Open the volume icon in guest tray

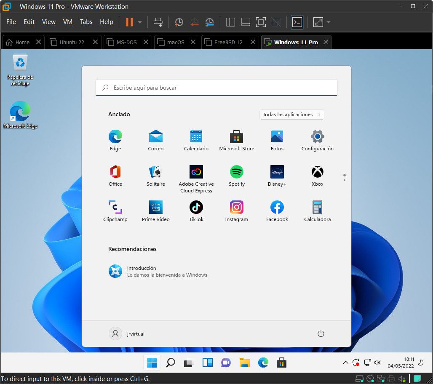click(x=377, y=363)
